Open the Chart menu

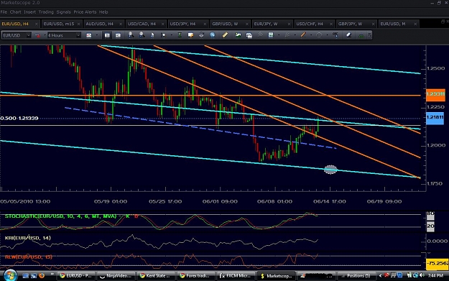tap(16, 12)
